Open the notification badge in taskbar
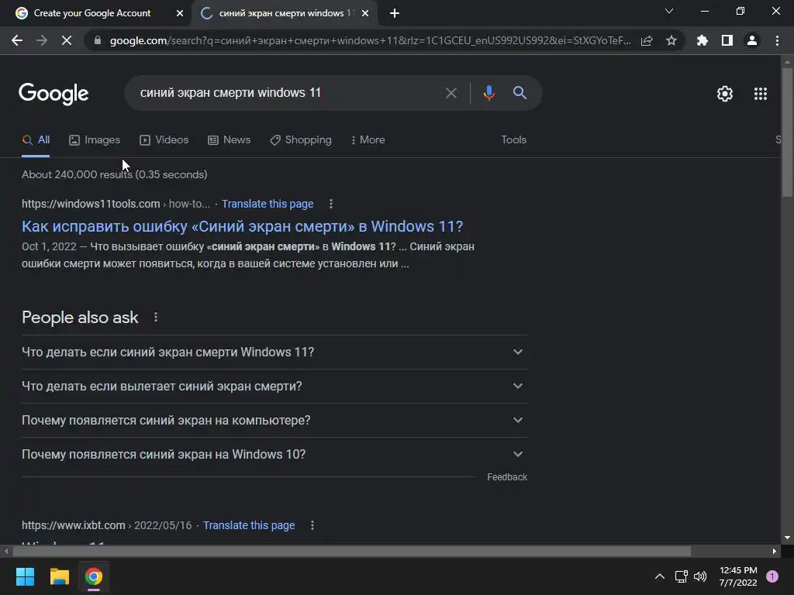The height and width of the screenshot is (595, 794). click(772, 576)
